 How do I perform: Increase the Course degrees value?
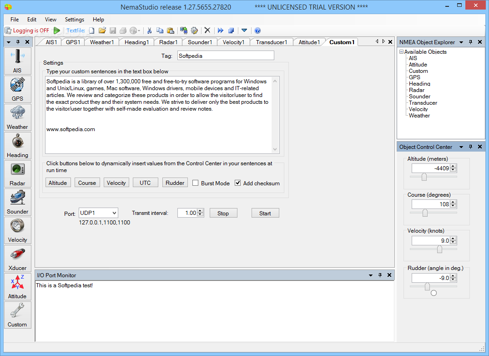click(453, 202)
